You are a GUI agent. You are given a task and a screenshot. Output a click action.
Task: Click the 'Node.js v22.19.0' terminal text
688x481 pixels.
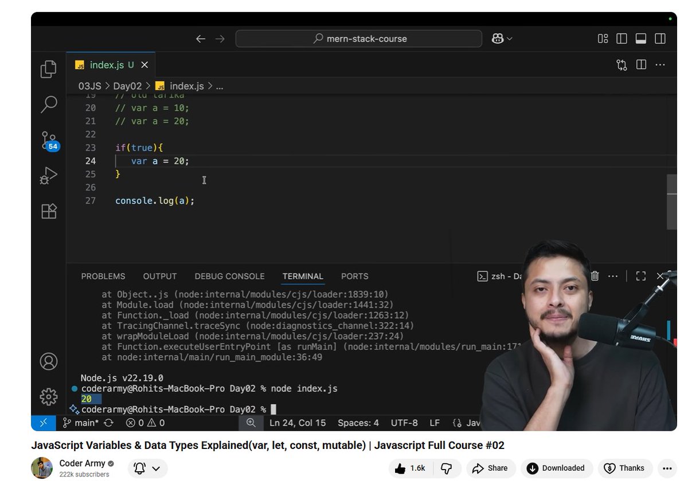tap(122, 378)
